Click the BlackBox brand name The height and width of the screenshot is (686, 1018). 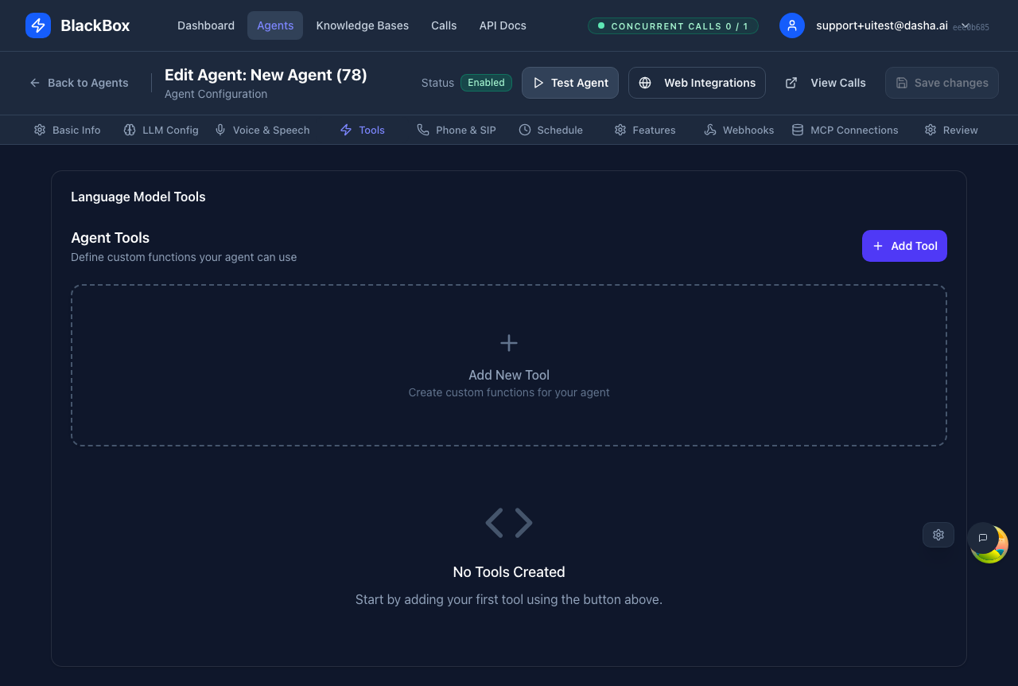95,25
